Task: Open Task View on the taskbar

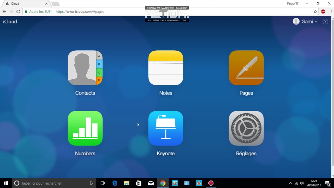Action: click(102, 183)
